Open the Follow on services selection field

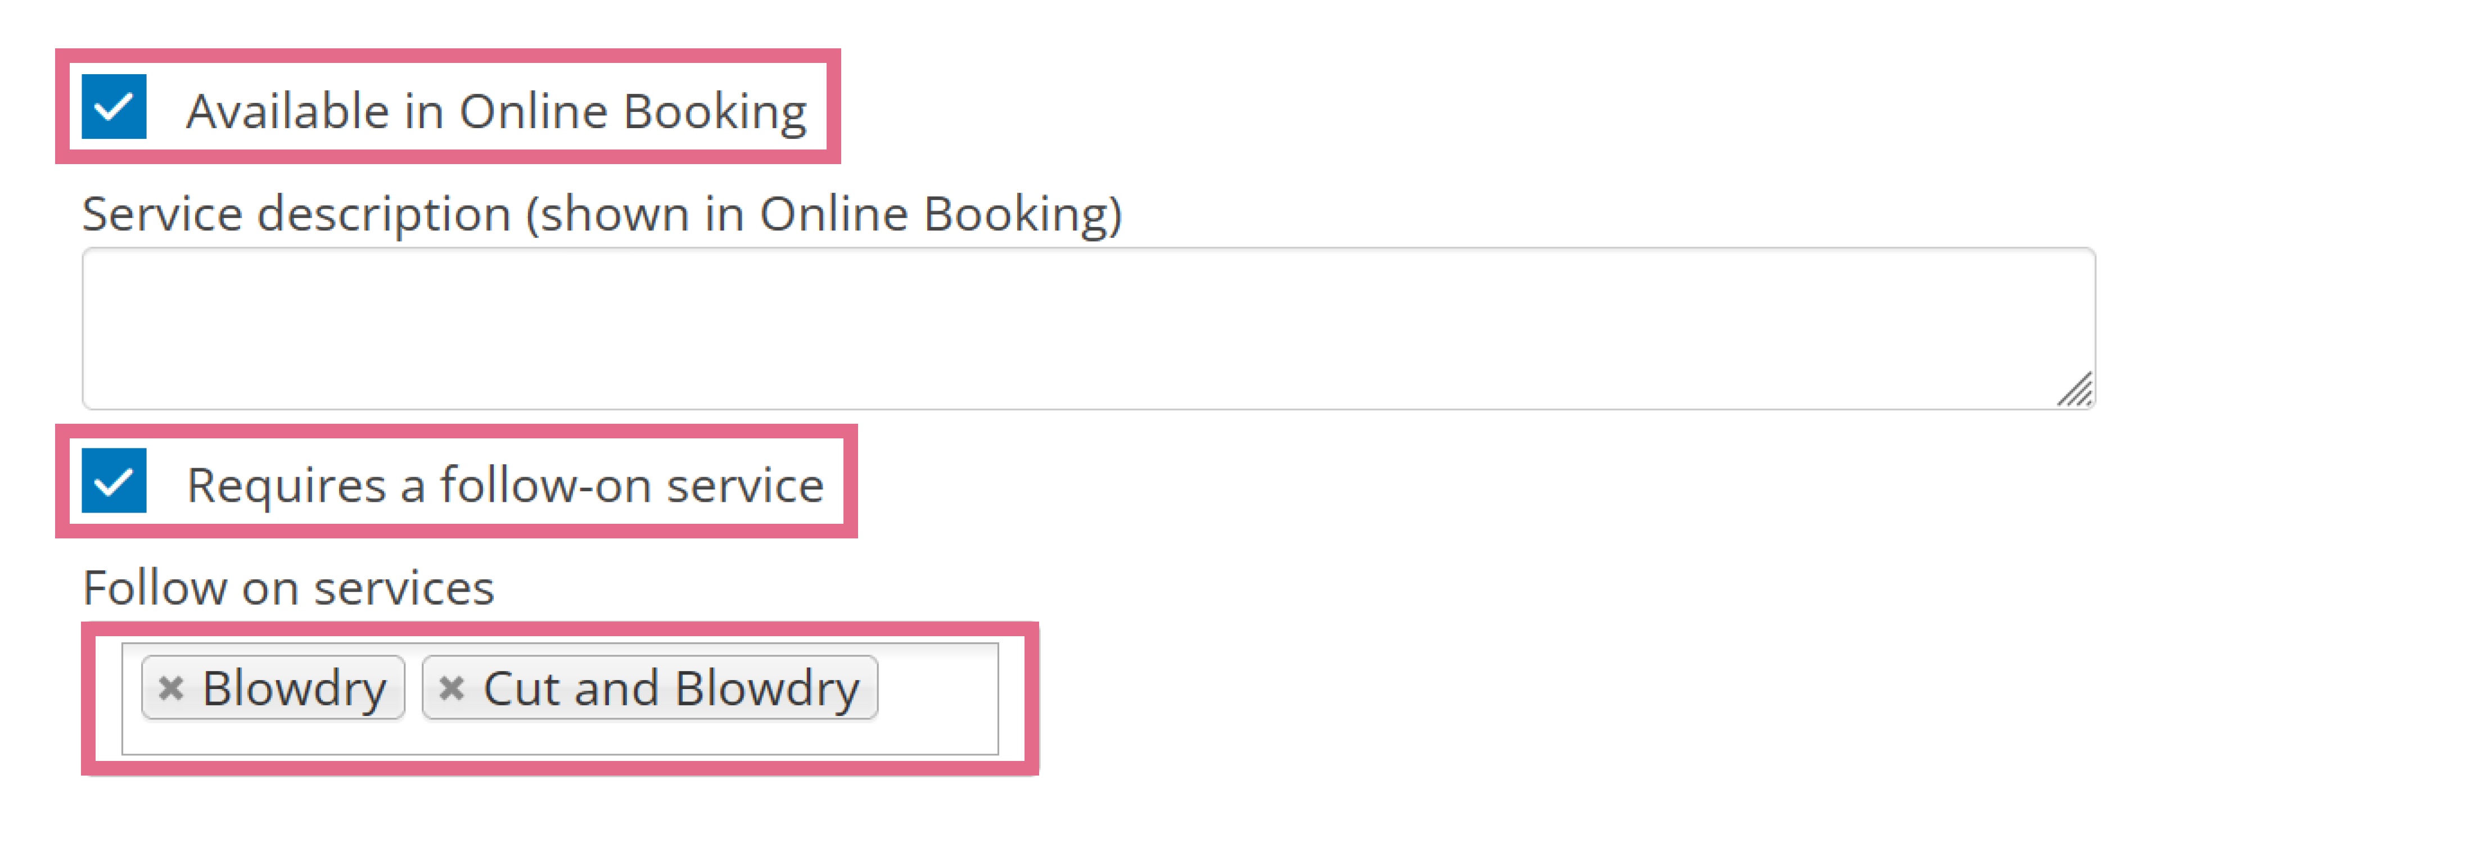pyautogui.click(x=560, y=699)
